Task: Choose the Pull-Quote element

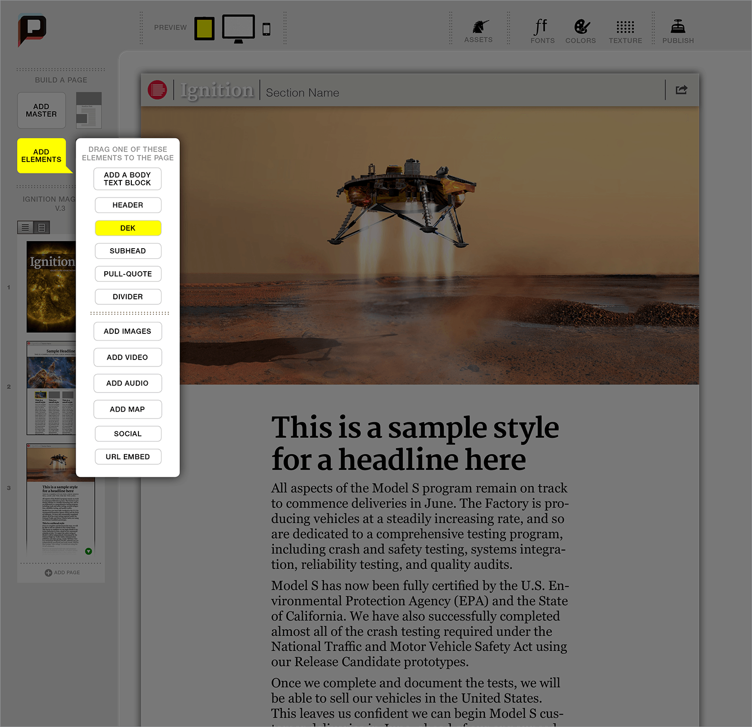Action: pos(128,274)
